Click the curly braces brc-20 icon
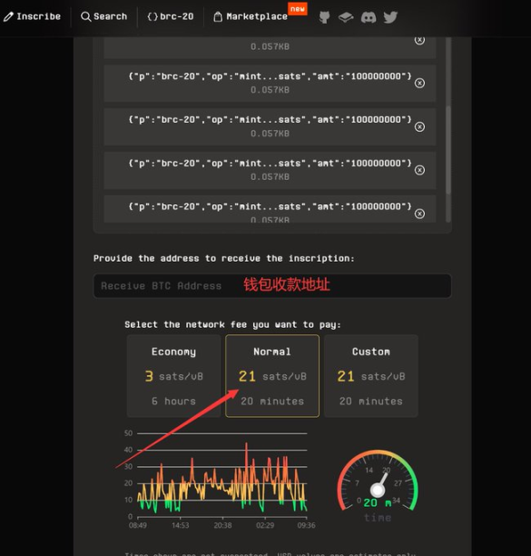Image resolution: width=531 pixels, height=556 pixels. [x=152, y=16]
